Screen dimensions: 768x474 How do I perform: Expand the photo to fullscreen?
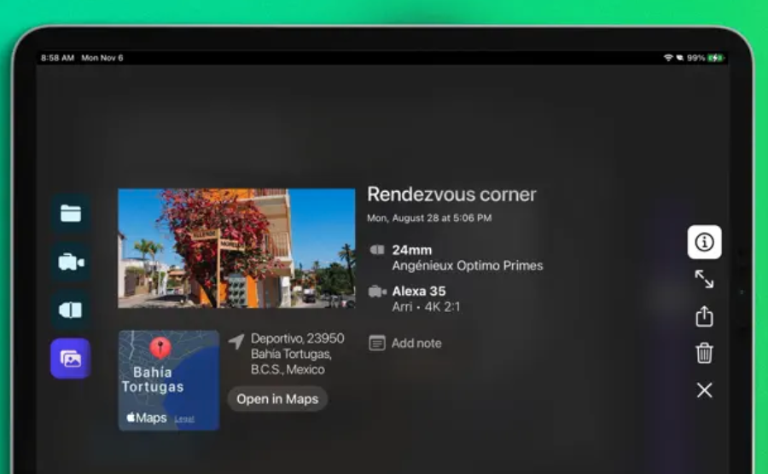pyautogui.click(x=704, y=280)
